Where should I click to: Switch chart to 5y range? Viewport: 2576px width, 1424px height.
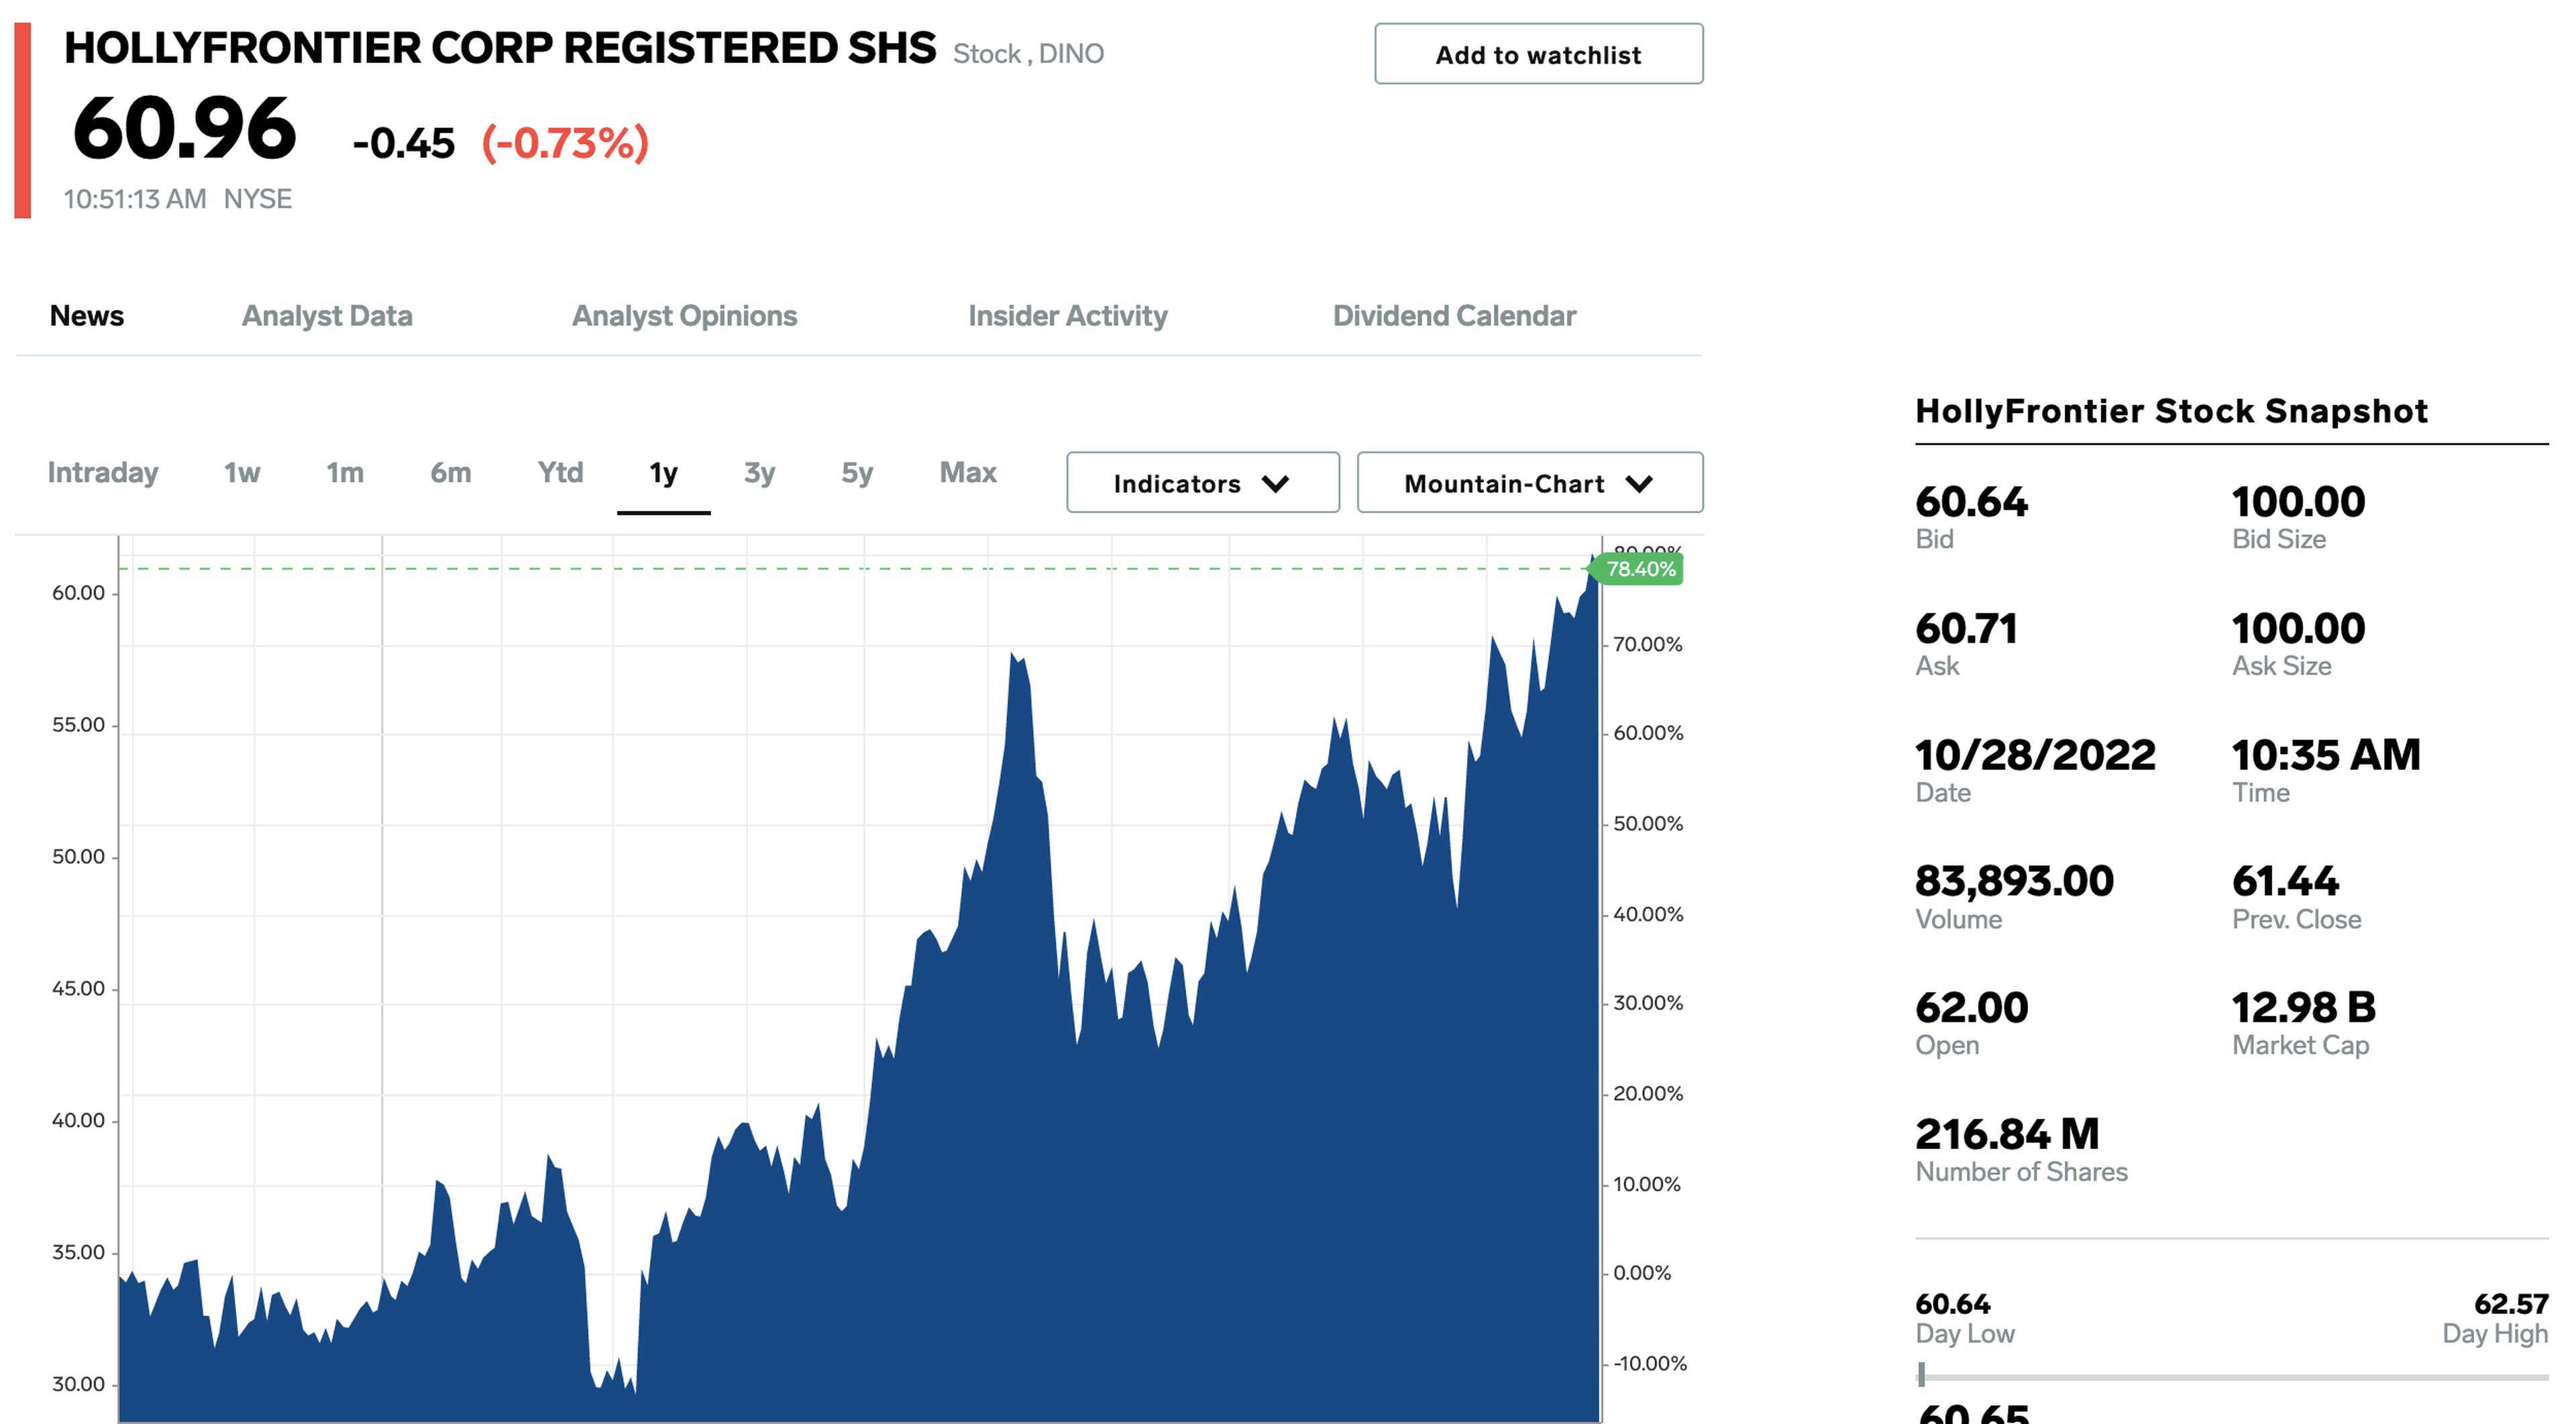tap(857, 472)
